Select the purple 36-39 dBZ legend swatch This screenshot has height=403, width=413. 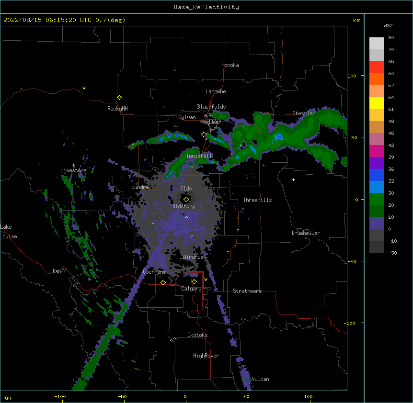pos(377,163)
